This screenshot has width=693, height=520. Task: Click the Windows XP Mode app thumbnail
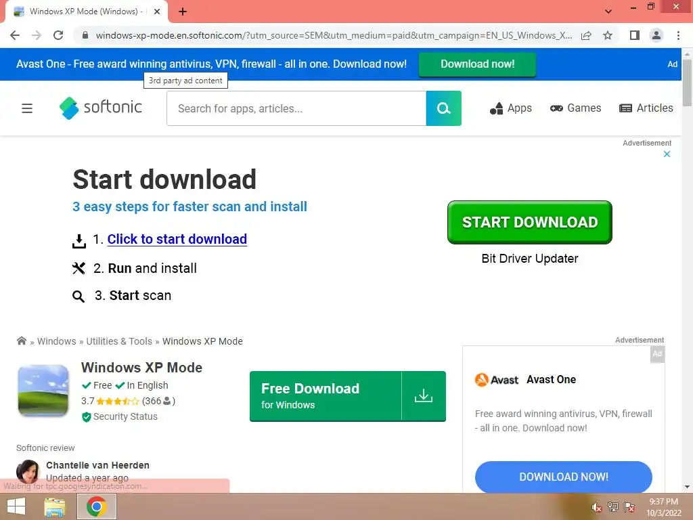click(43, 391)
